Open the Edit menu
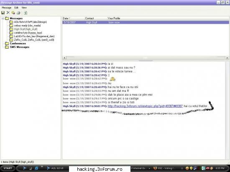This screenshot has width=230, height=172. pyautogui.click(x=16, y=8)
